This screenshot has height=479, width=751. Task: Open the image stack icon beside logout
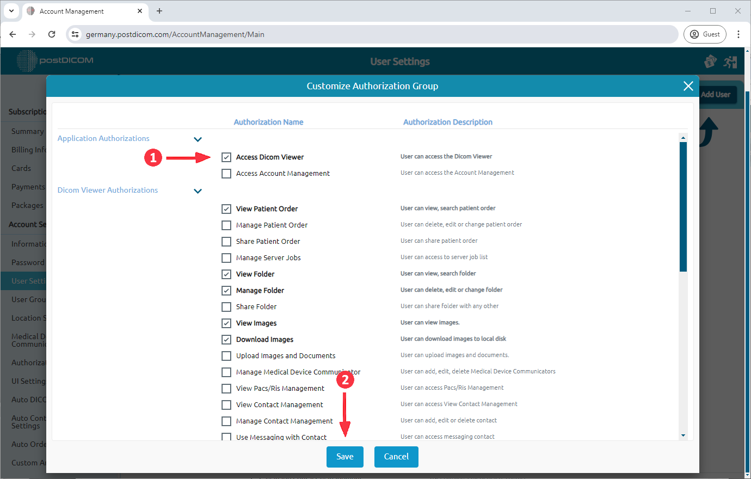pos(710,62)
